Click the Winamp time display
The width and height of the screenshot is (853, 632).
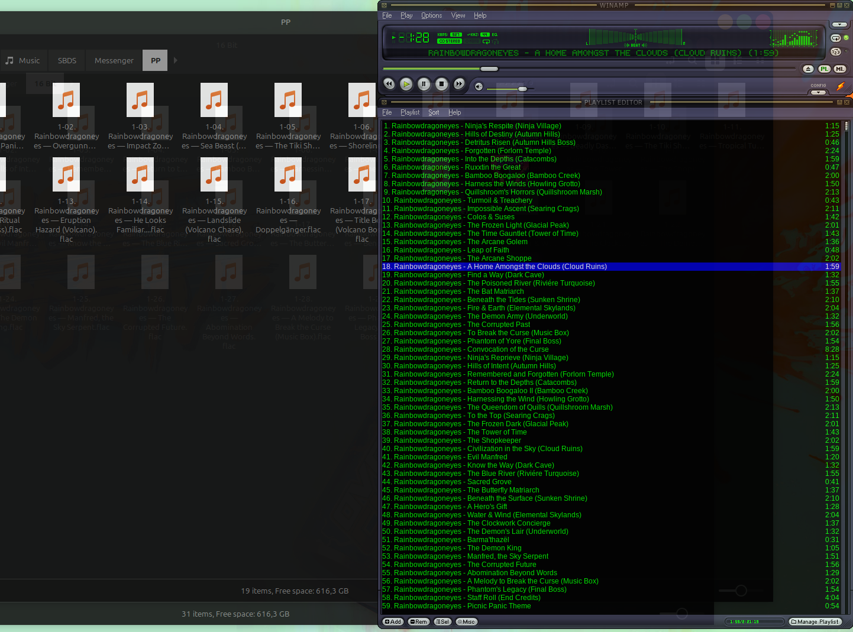click(x=414, y=37)
